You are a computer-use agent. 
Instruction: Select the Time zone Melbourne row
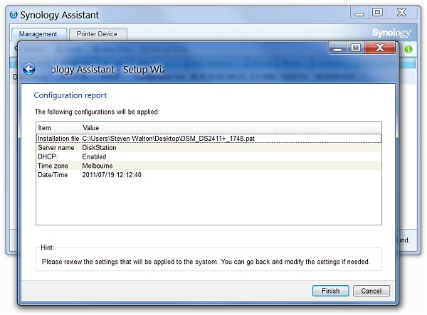(209, 166)
